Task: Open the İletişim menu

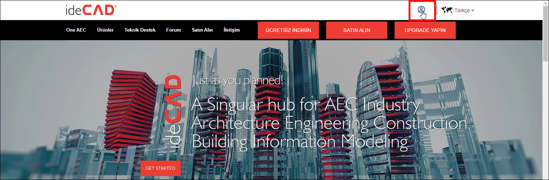Action: click(231, 30)
